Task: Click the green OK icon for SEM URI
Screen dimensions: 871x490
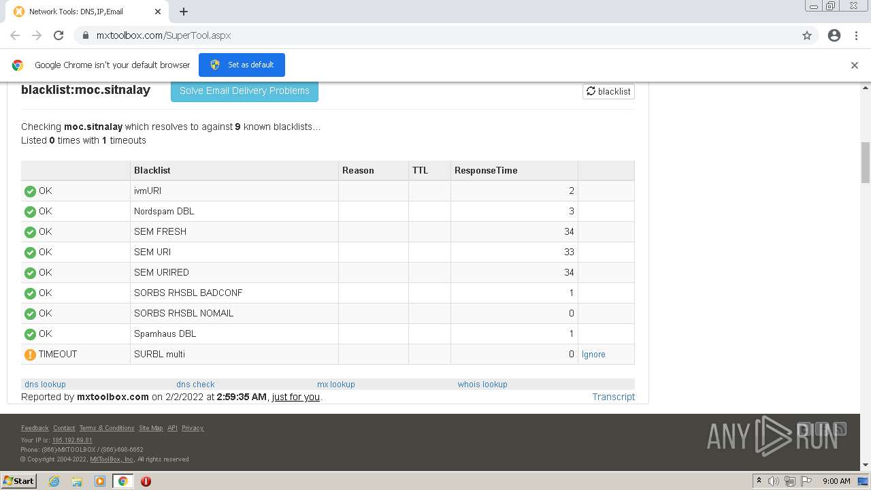Action: point(30,252)
